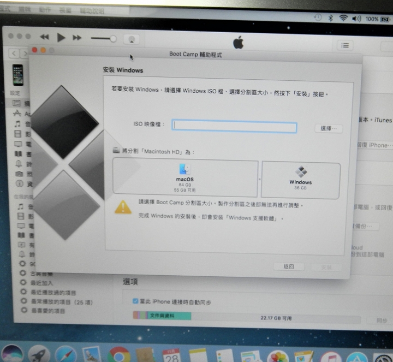The width and height of the screenshot is (393, 362).
Task: Select the macOS partition box
Action: (x=185, y=178)
